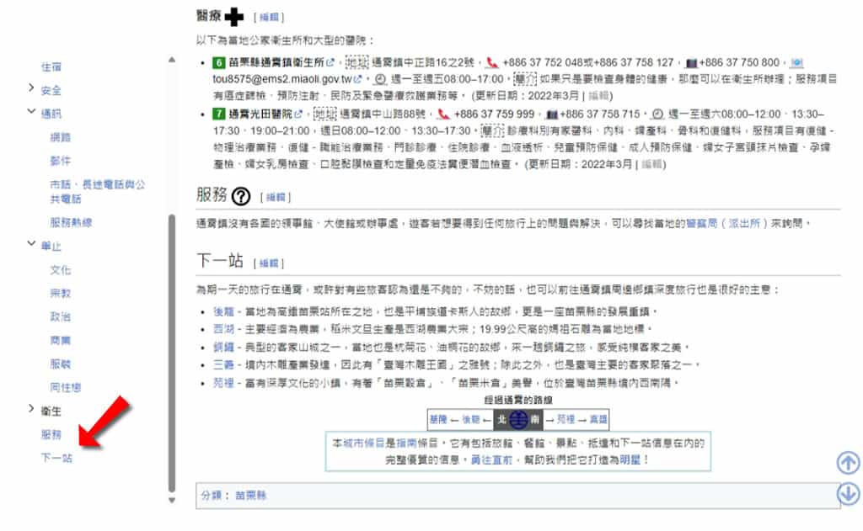
Task: Click the 基隆 link in route box
Action: (438, 419)
